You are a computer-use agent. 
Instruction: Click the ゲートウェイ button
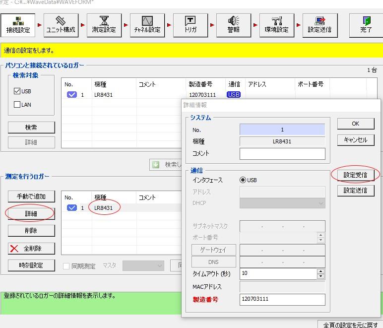(x=214, y=250)
